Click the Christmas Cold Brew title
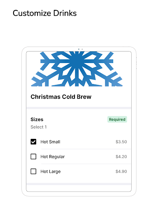 click(x=61, y=97)
